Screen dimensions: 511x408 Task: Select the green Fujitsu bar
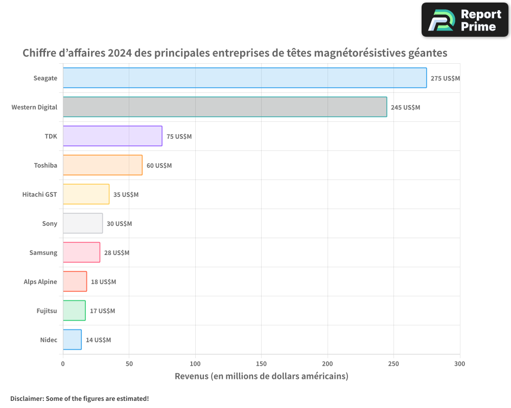[x=74, y=311]
